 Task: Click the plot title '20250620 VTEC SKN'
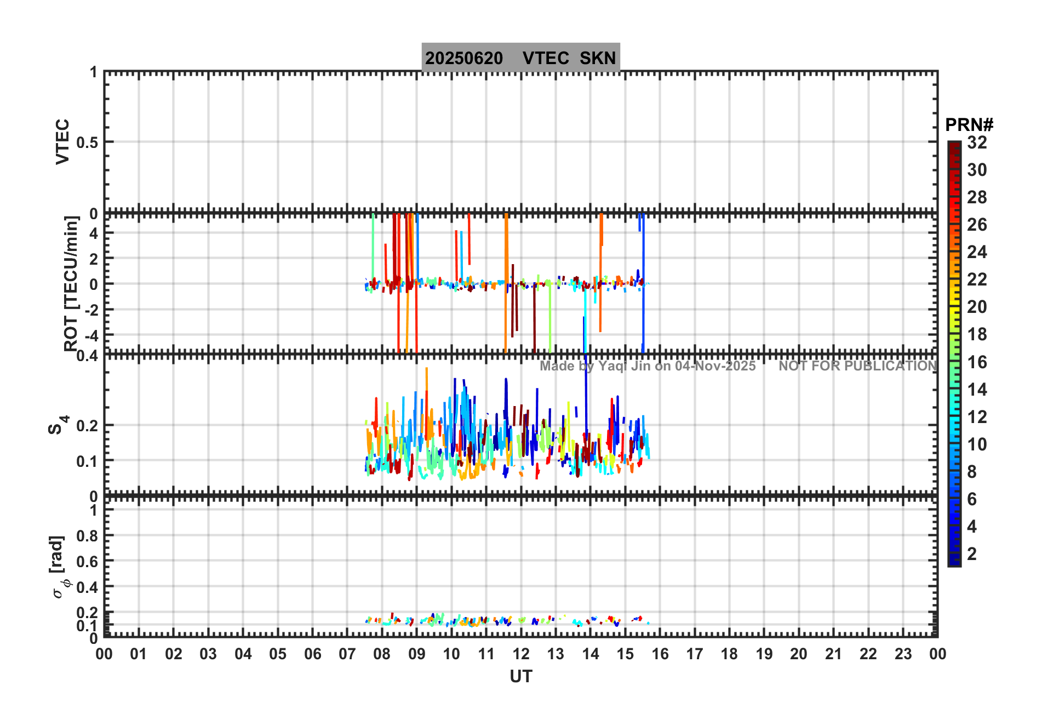520,58
